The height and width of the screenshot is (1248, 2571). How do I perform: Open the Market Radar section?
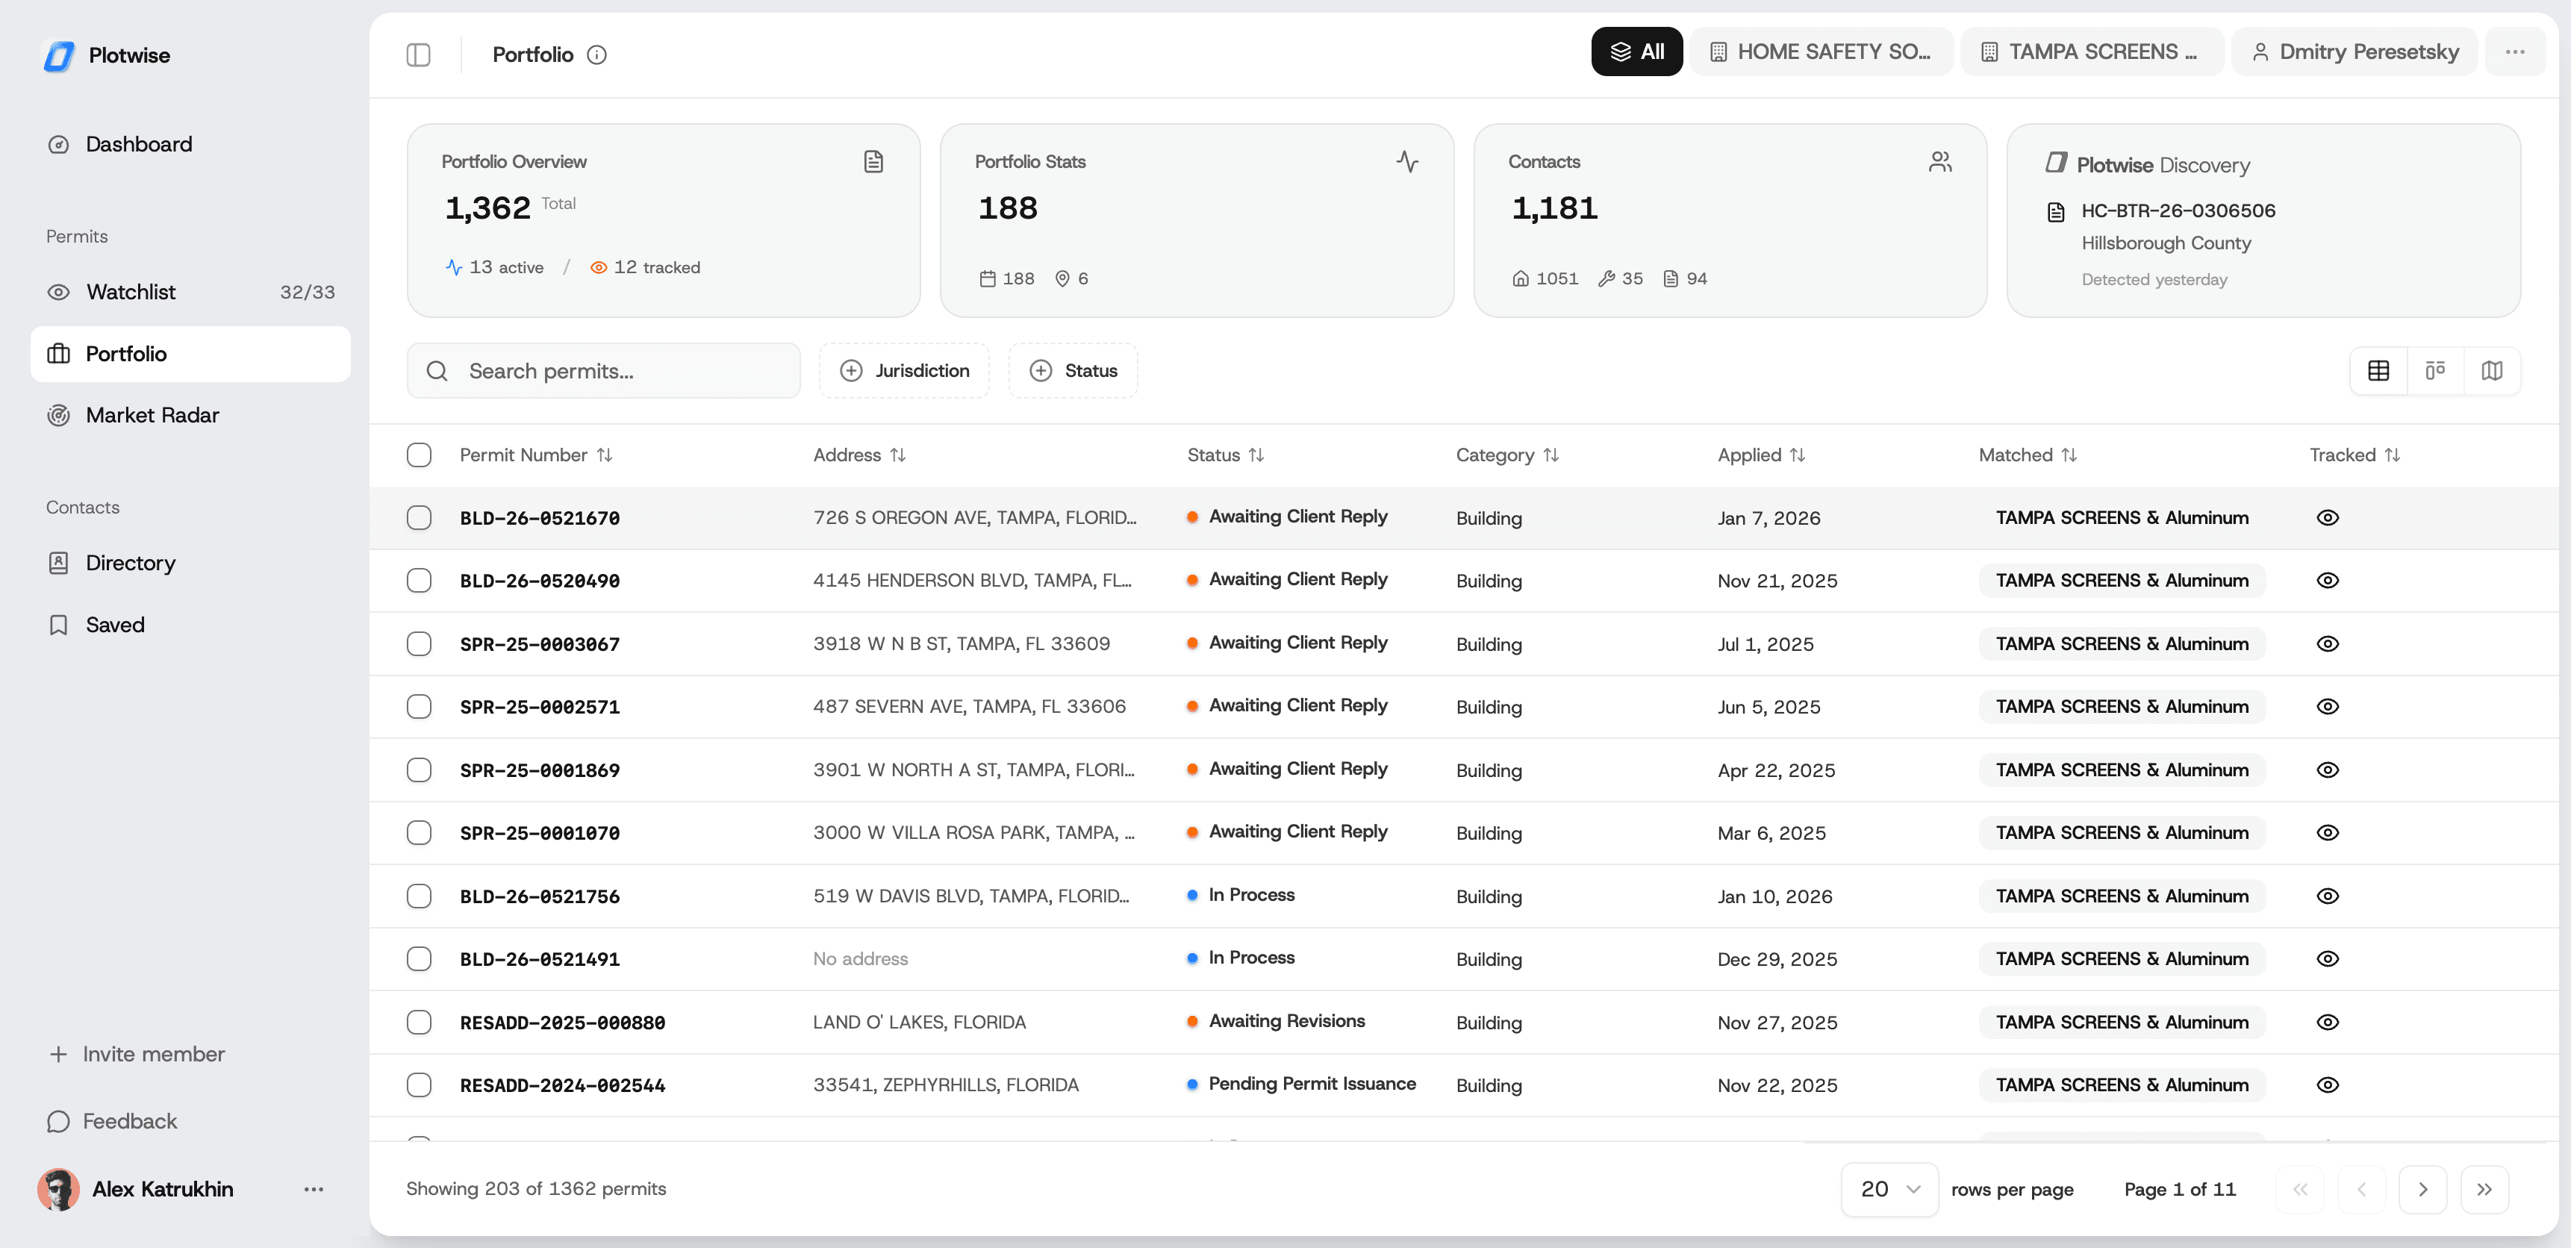click(152, 415)
